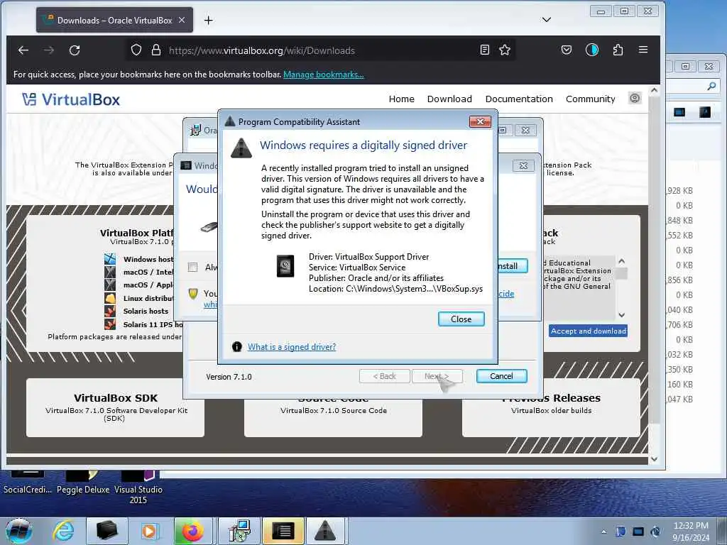The image size is (727, 545).
Task: Click the info icon beside signed driver link
Action: [237, 346]
